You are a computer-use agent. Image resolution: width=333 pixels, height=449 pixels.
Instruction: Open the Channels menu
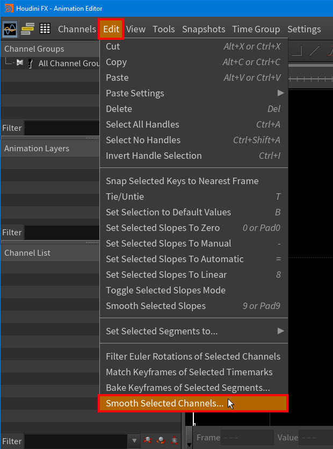click(77, 29)
